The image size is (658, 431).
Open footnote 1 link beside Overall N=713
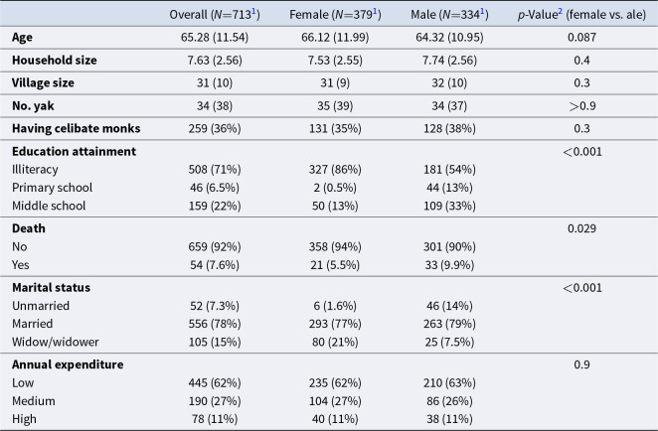(253, 11)
